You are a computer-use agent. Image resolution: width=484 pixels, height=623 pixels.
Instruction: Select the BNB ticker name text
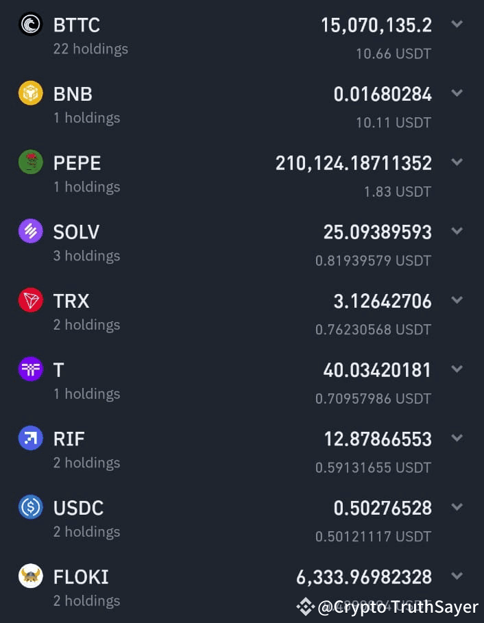click(73, 94)
